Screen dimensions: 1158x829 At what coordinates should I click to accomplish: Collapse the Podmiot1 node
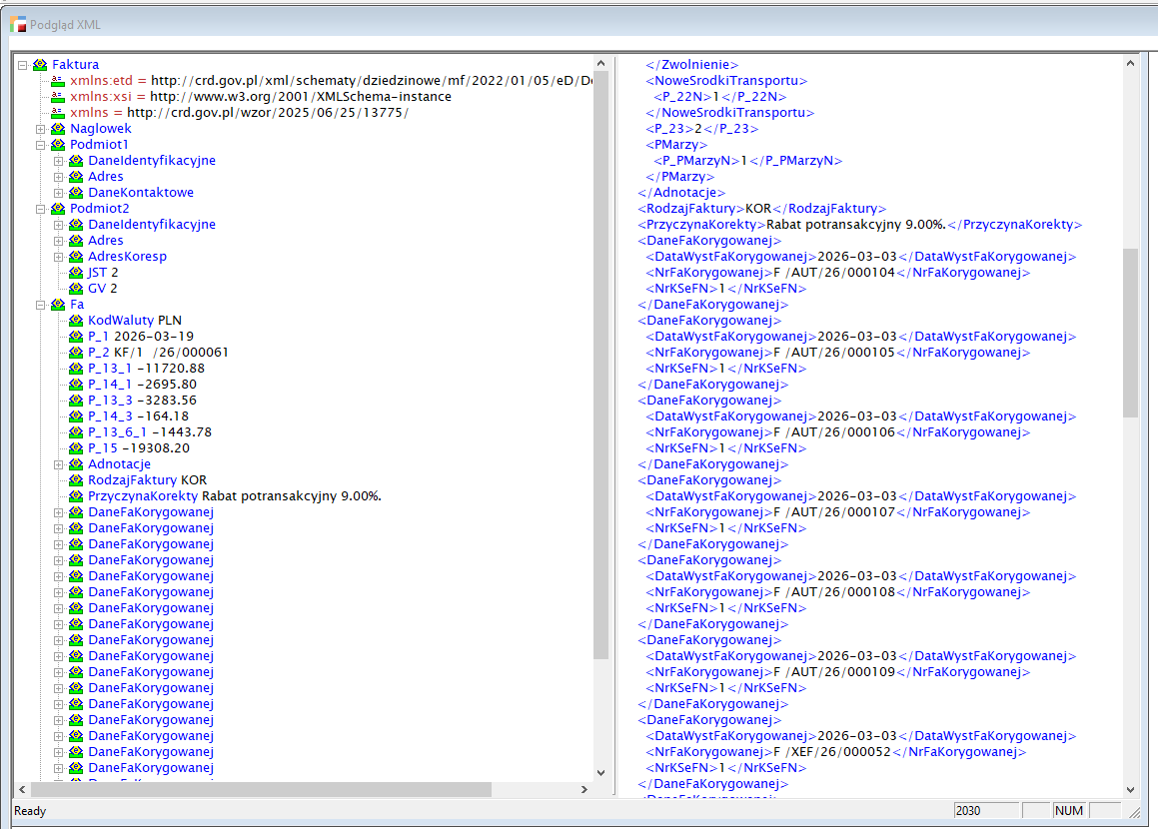click(x=41, y=145)
